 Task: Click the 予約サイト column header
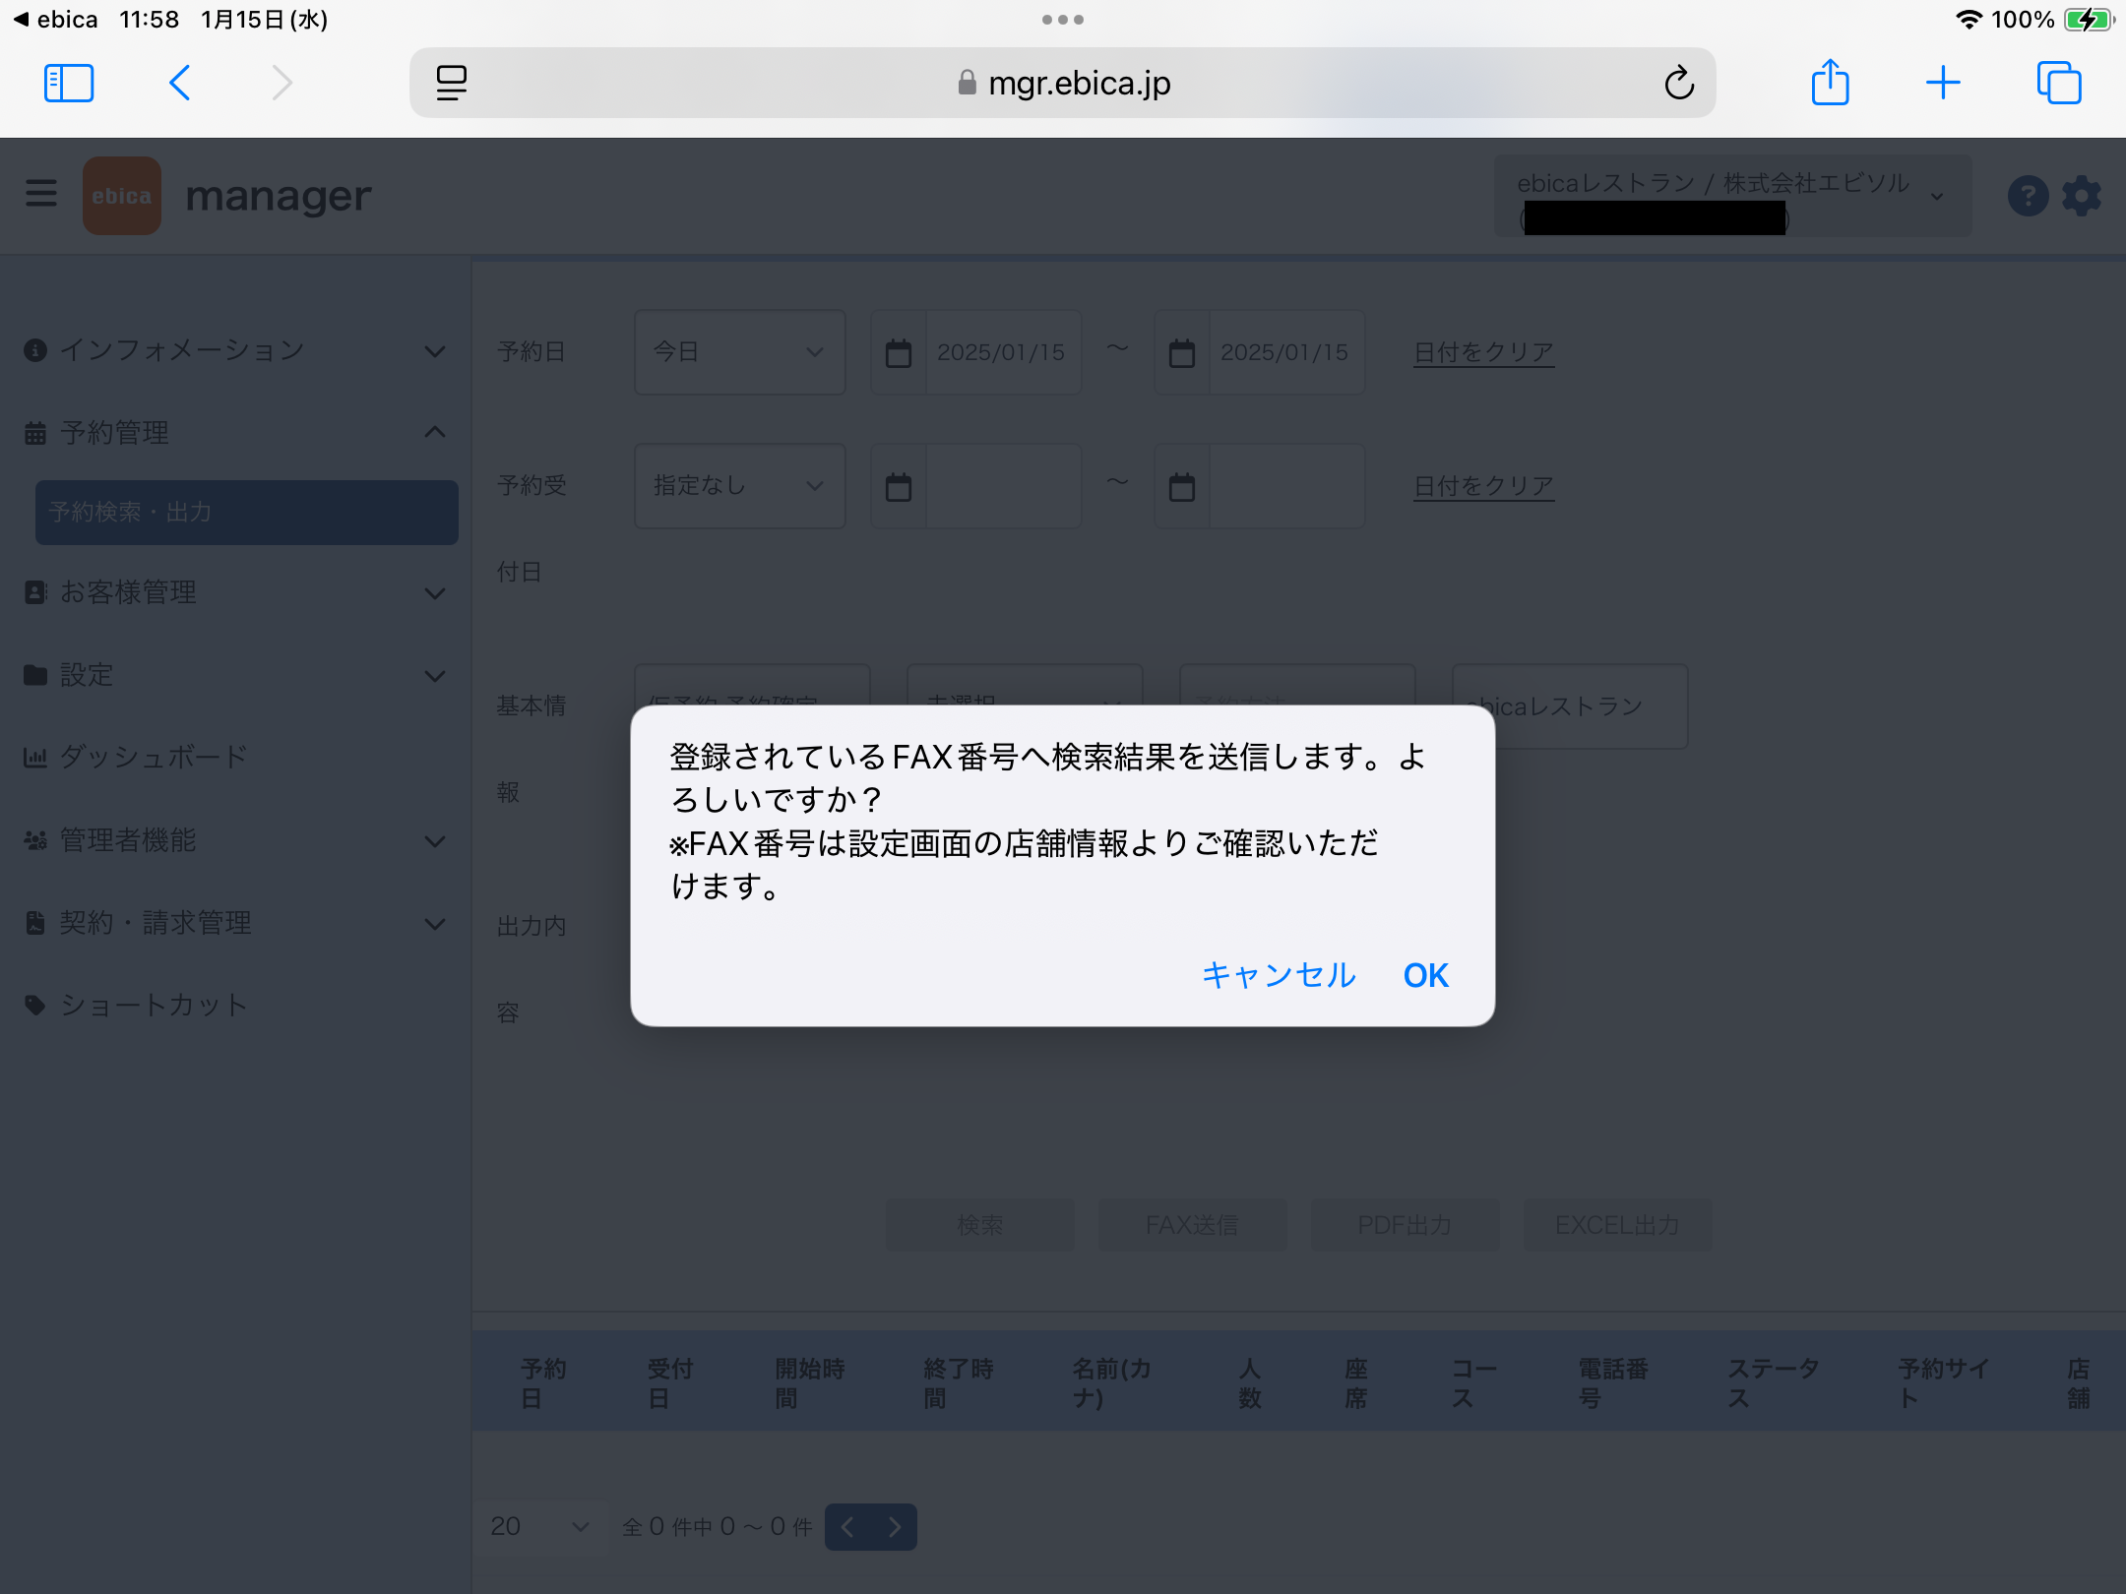(x=1943, y=1382)
